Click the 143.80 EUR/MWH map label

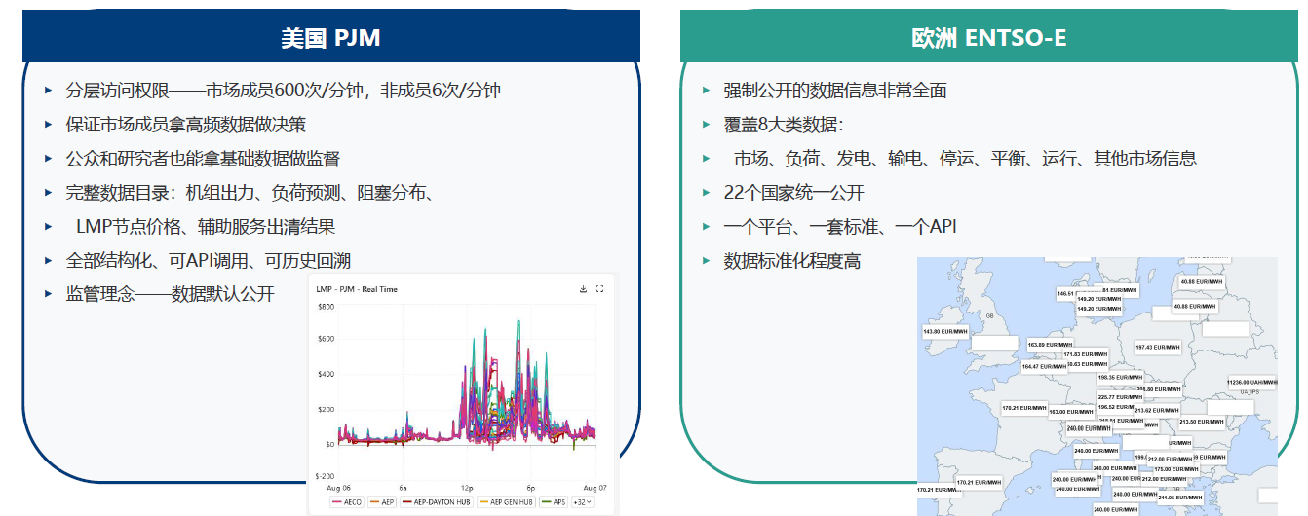[x=945, y=332]
